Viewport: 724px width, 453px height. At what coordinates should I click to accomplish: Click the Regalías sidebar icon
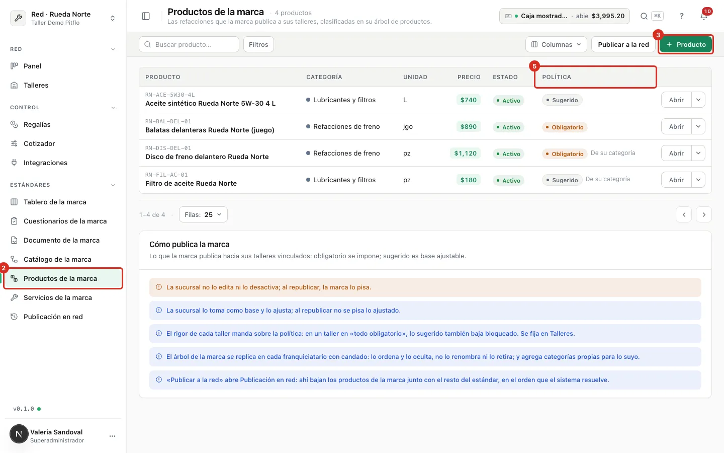pos(14,124)
